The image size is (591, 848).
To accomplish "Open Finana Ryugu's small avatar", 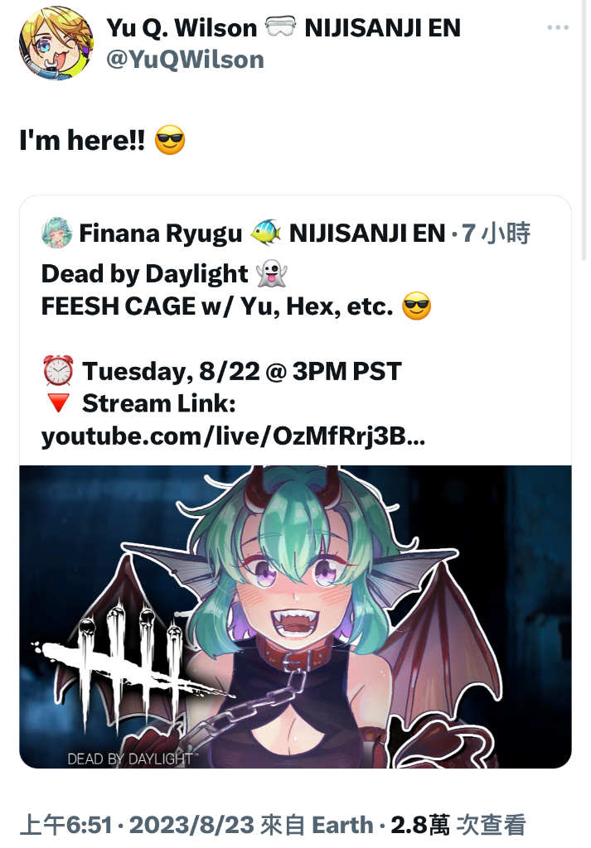I will click(57, 233).
